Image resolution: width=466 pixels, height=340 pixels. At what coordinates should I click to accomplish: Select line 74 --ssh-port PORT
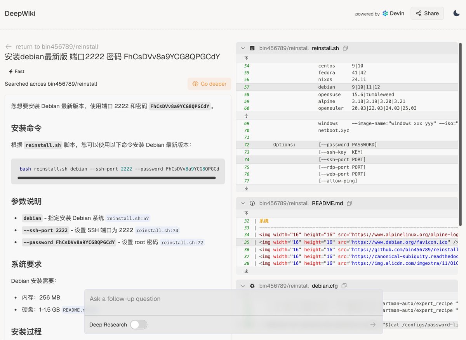[347, 159]
